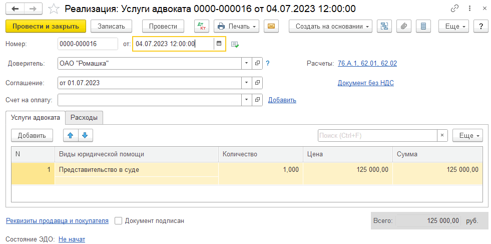491x244 pixels.
Task: Open the Документ без НДС link
Action: pyautogui.click(x=365, y=83)
